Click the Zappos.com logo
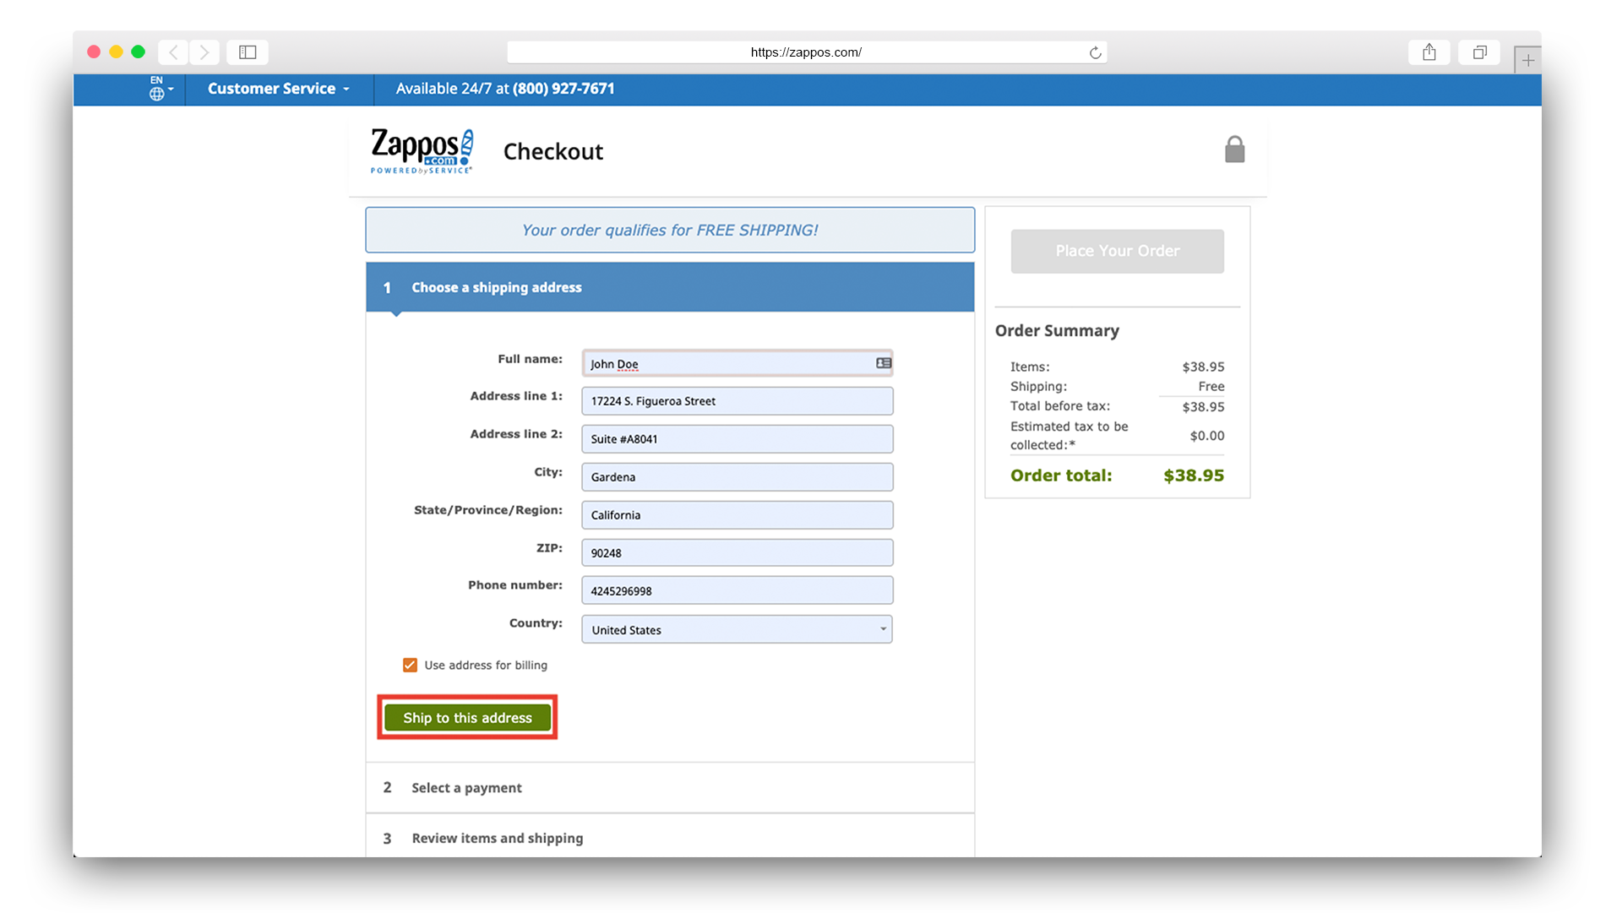 [421, 150]
